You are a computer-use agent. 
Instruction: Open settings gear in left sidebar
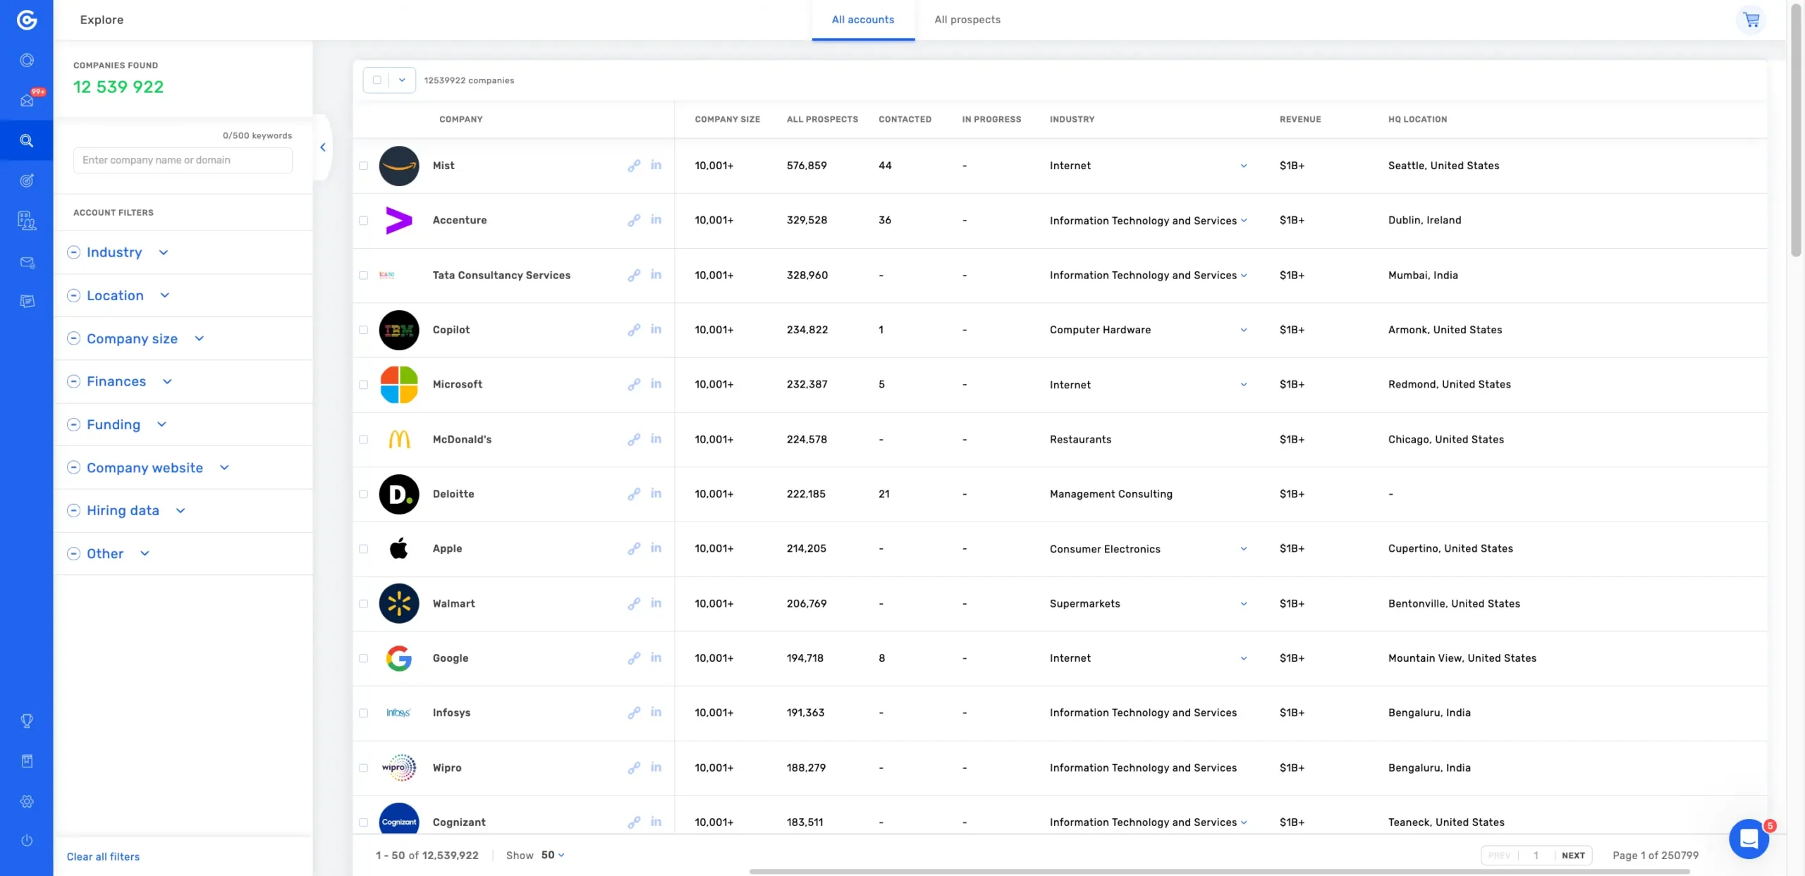(x=27, y=801)
